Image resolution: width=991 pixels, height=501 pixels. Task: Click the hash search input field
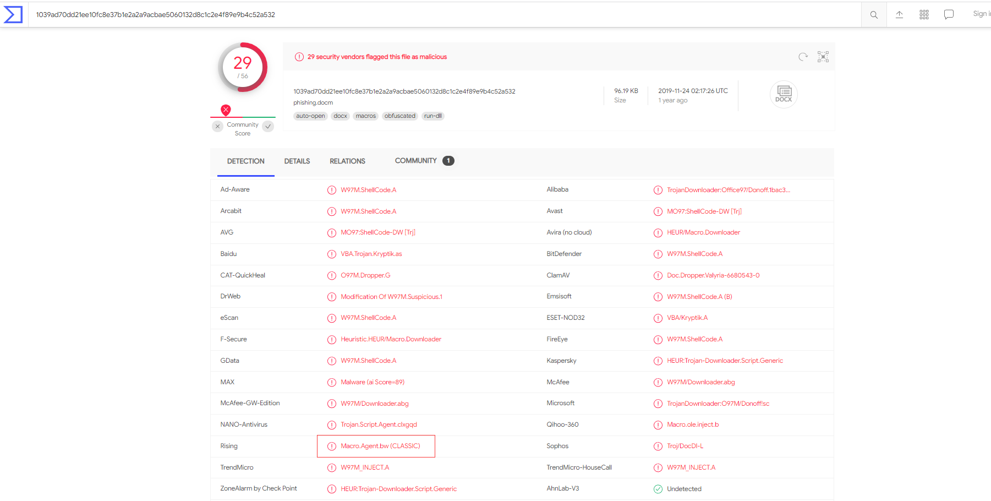pyautogui.click(x=445, y=15)
